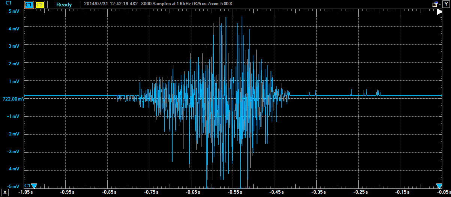
Task: Click the -0.15 s time label
Action: click(x=401, y=192)
